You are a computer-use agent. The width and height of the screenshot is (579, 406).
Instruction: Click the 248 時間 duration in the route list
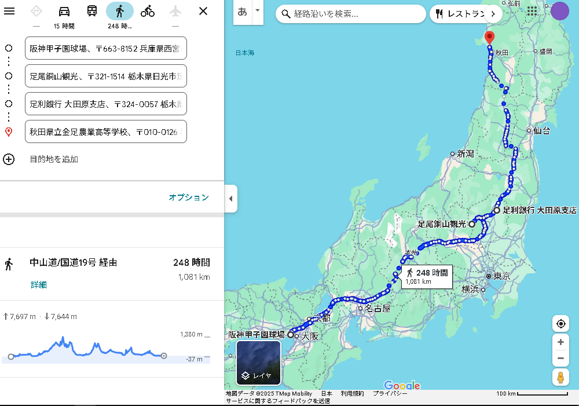(191, 263)
